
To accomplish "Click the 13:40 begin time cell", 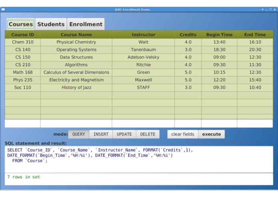I will point(219,42).
